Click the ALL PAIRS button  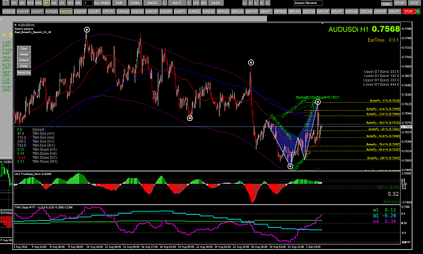coord(102,3)
